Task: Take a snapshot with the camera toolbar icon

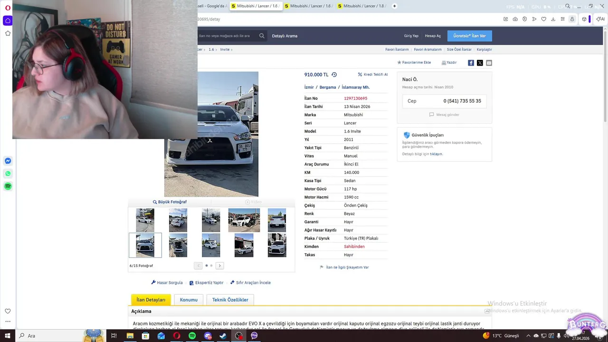Action: (x=515, y=19)
